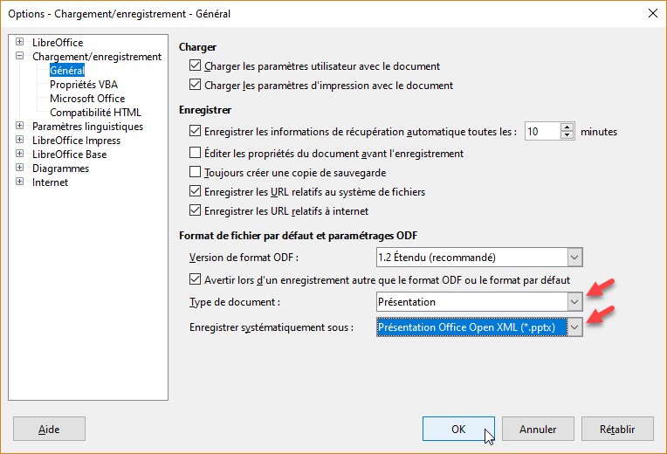Expand the Diagrammes tree node

click(x=20, y=168)
